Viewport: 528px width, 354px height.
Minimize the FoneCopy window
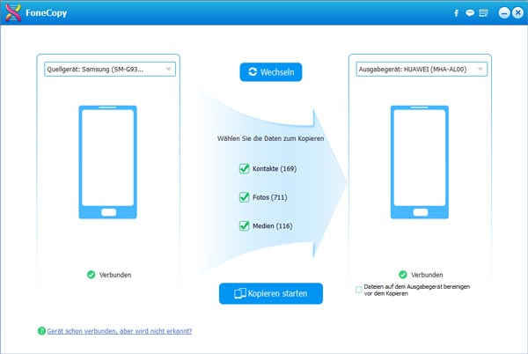tap(503, 13)
